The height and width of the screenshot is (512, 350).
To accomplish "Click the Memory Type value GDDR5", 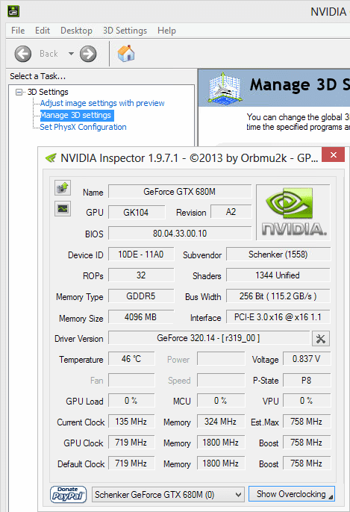I will 141,296.
